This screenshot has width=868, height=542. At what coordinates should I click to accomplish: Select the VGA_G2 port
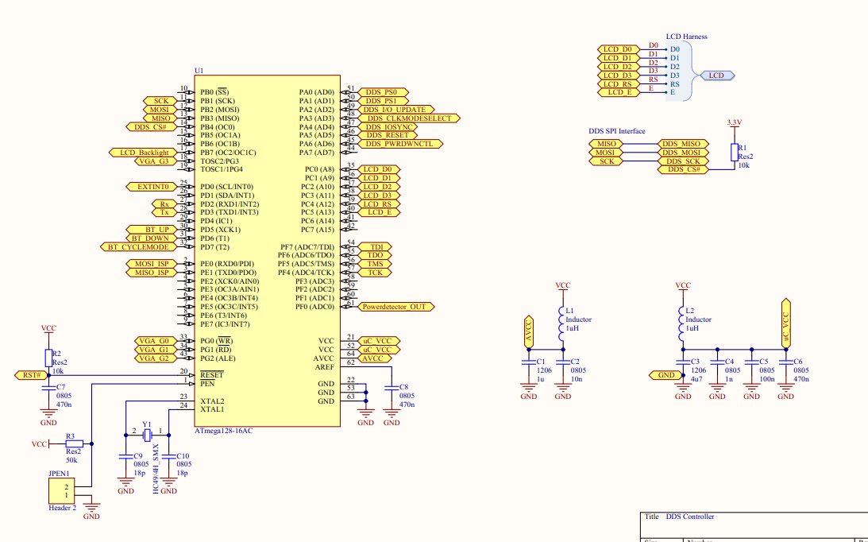[156, 358]
